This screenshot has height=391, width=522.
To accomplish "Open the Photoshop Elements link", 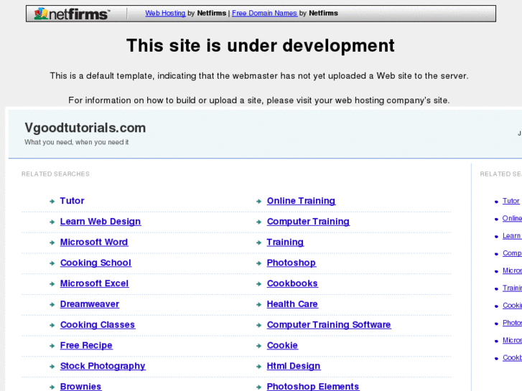I will pyautogui.click(x=313, y=387).
